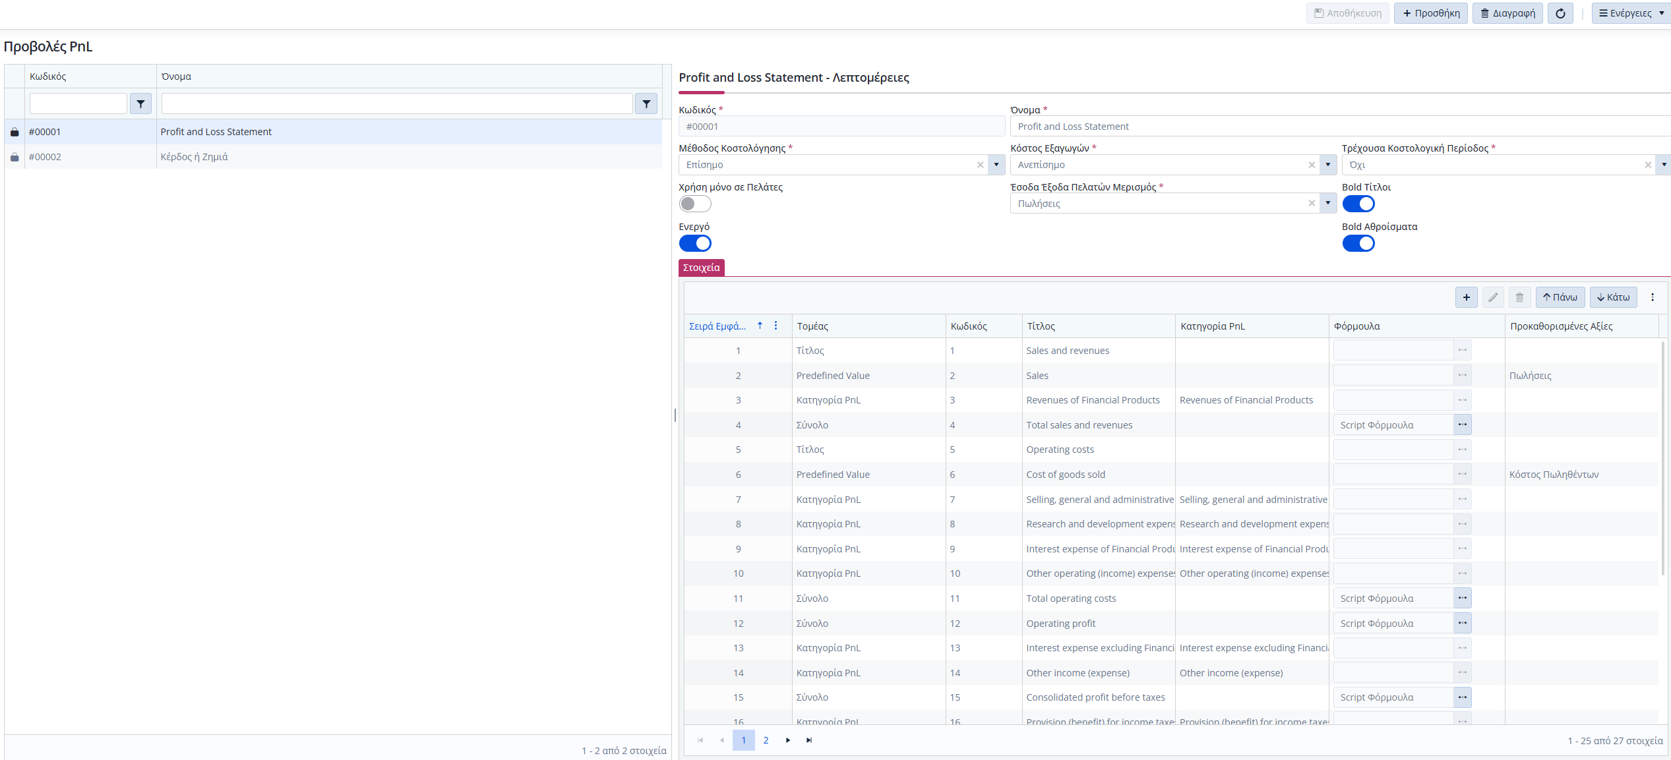Click the Διαγραφή delete button
The height and width of the screenshot is (760, 1671).
(x=1507, y=13)
